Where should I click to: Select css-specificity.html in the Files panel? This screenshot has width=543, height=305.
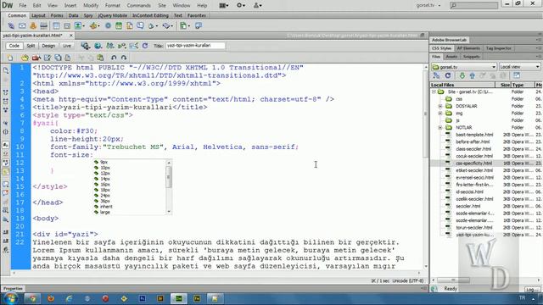[x=473, y=164]
